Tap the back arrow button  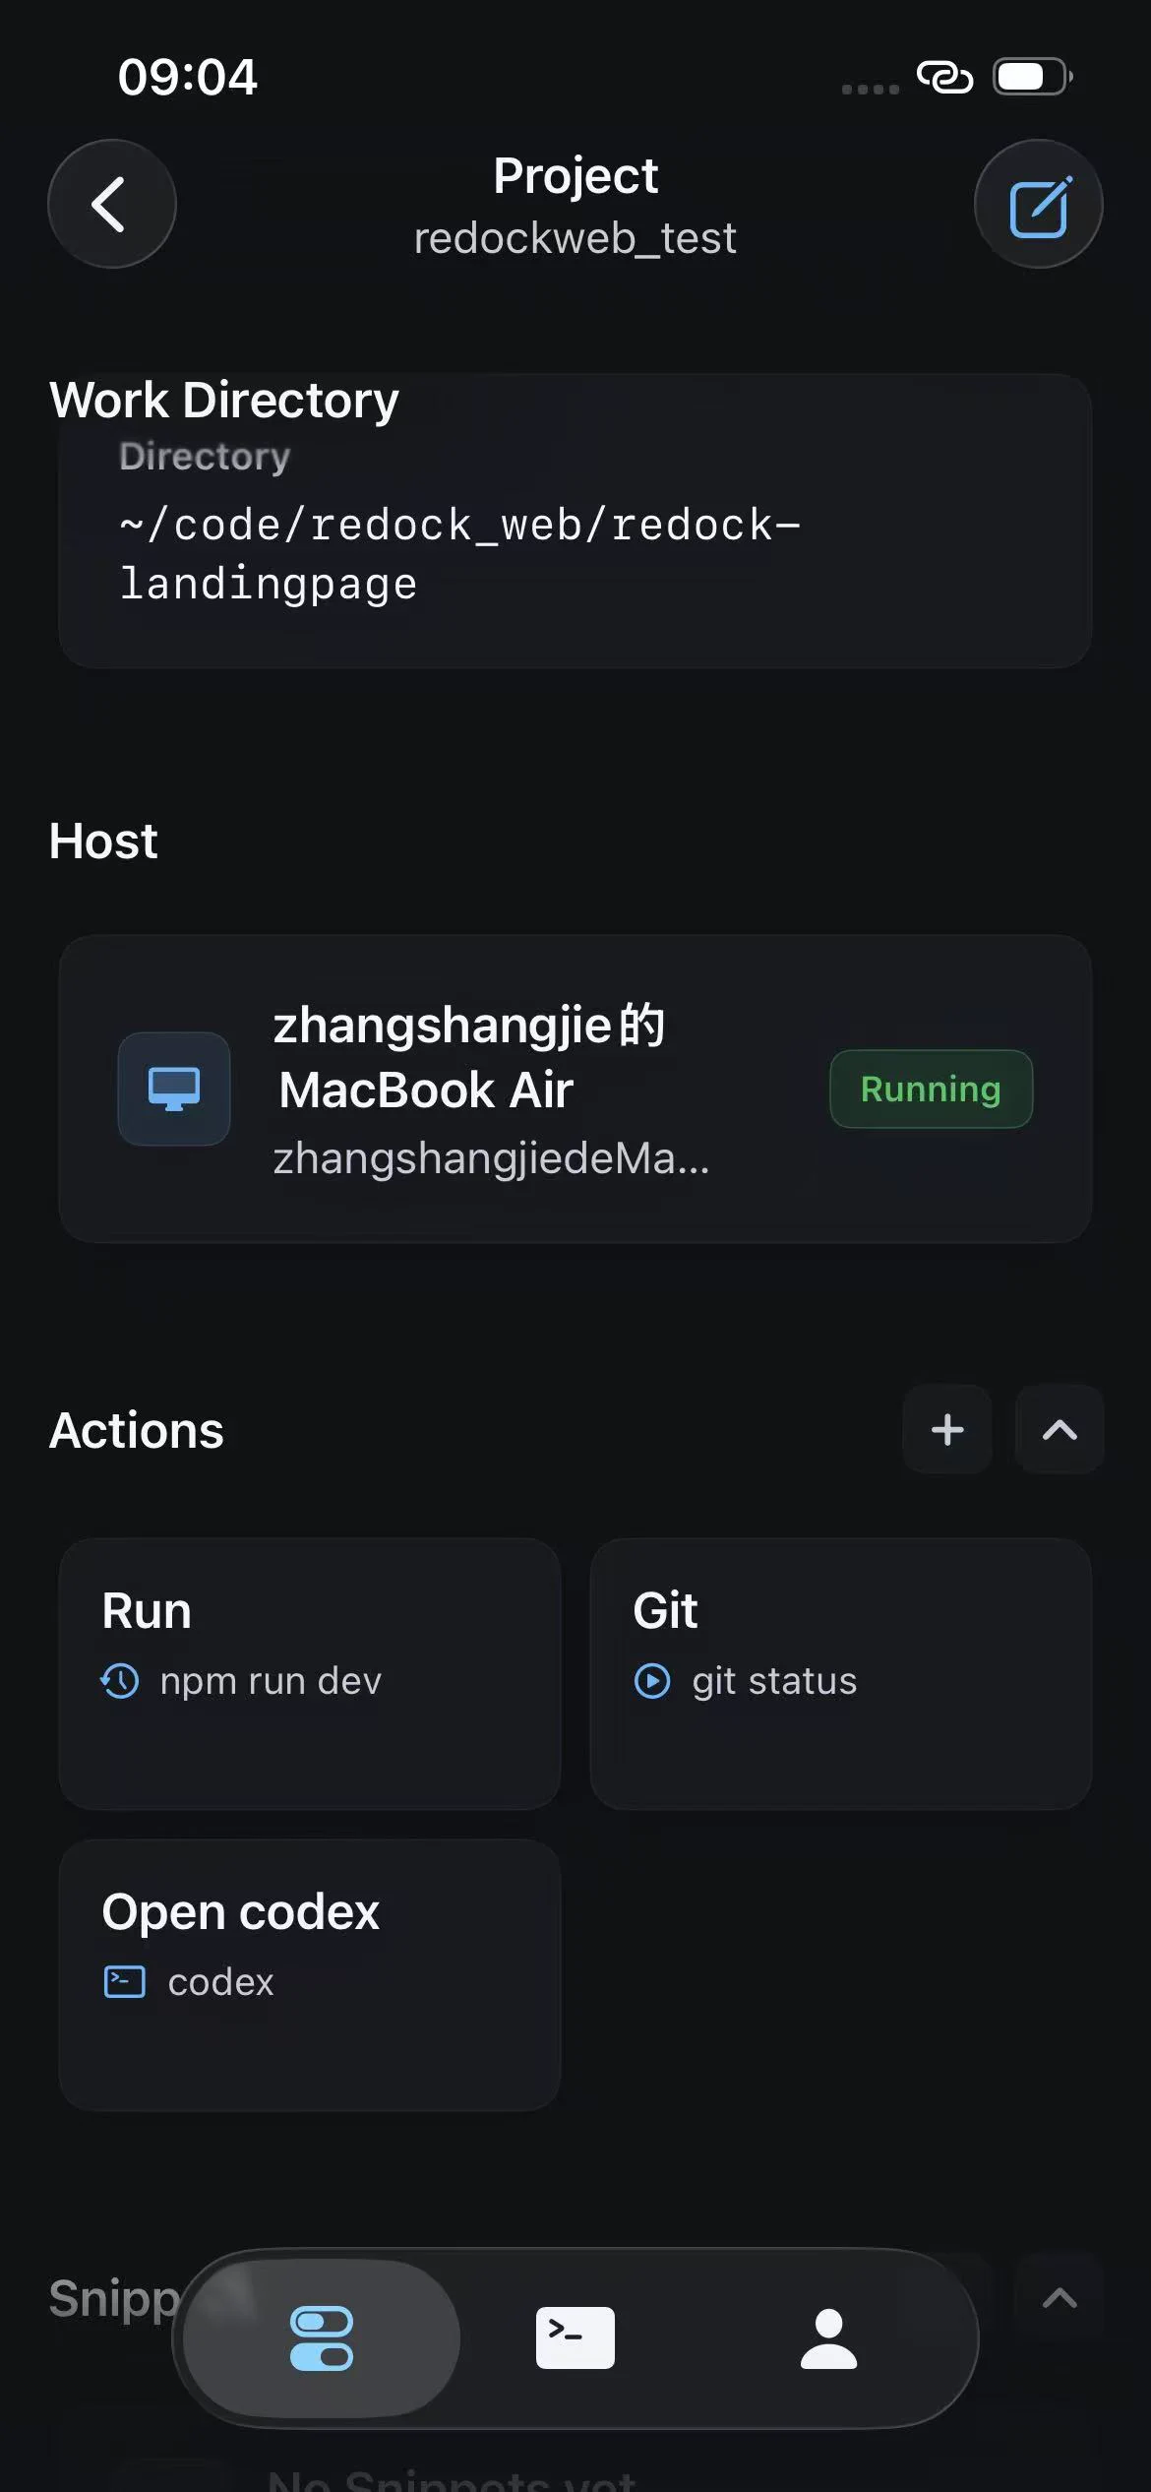112,204
